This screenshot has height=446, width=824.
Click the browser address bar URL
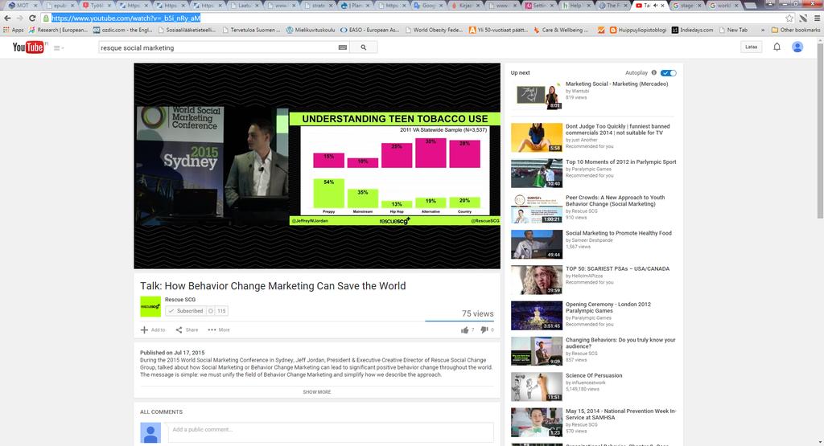[126, 18]
